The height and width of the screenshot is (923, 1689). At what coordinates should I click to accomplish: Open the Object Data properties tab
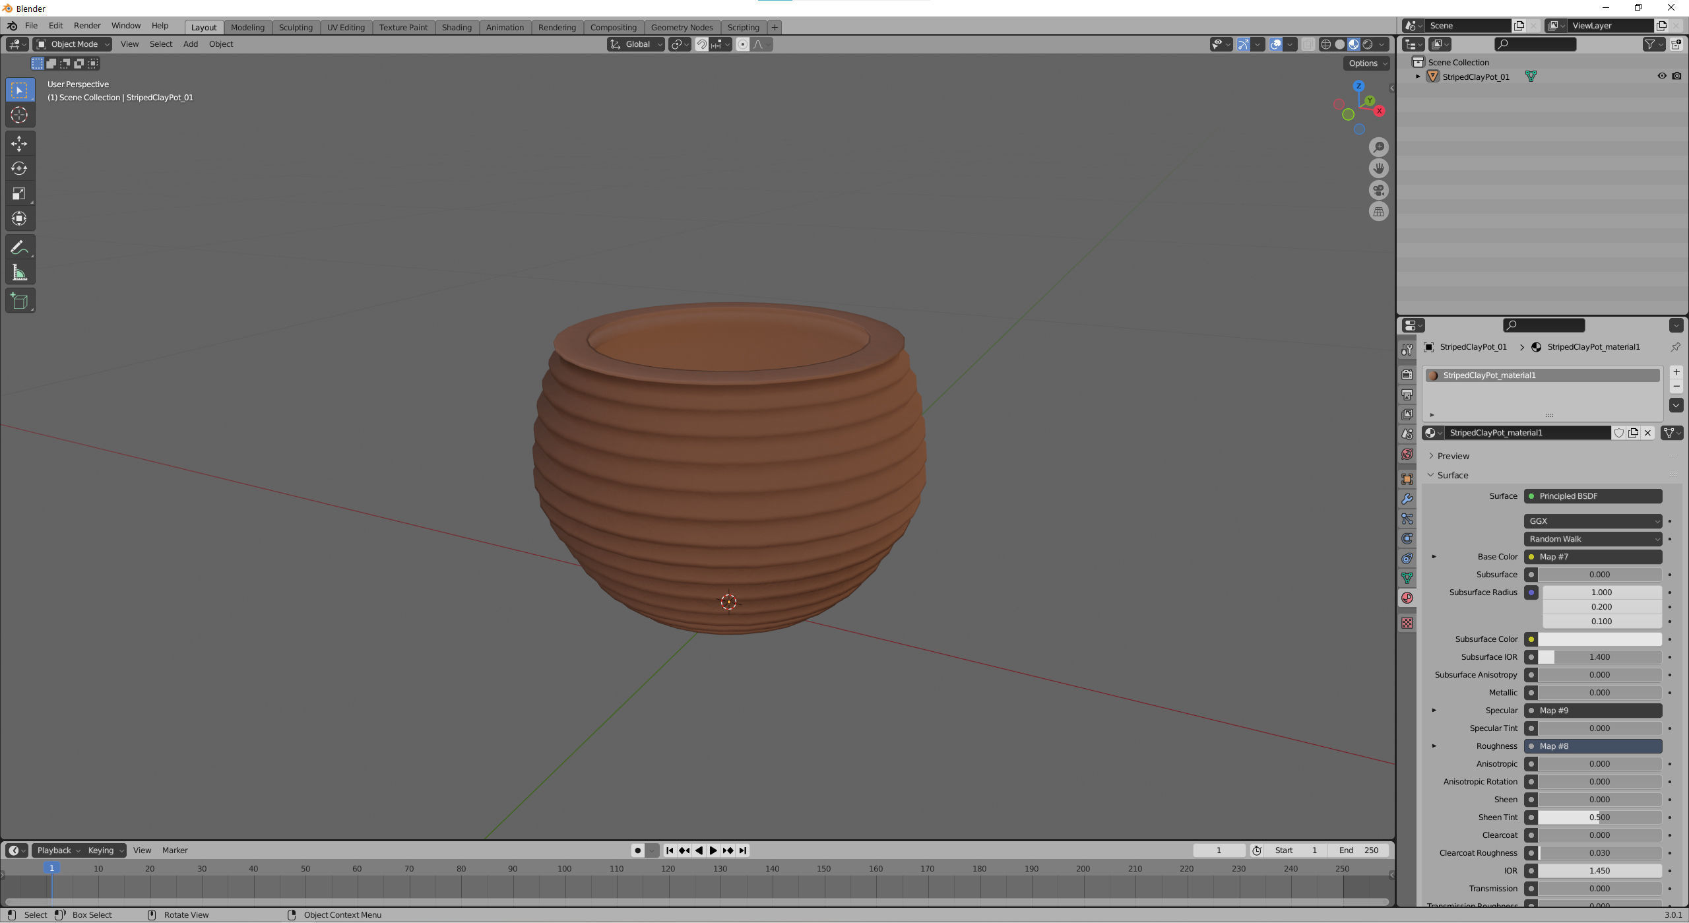[x=1407, y=578]
